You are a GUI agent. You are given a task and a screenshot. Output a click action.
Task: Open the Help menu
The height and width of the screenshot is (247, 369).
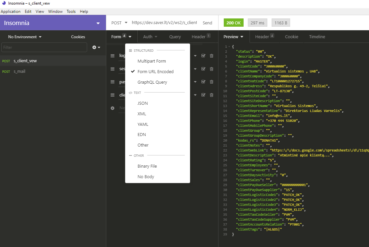click(84, 12)
